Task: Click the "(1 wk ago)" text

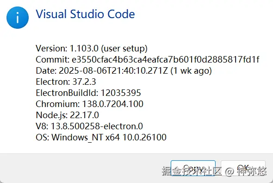Action: pyautogui.click(x=191, y=71)
